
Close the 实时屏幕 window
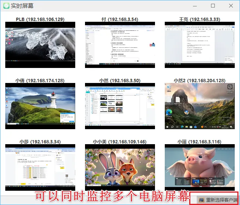coord(231,6)
